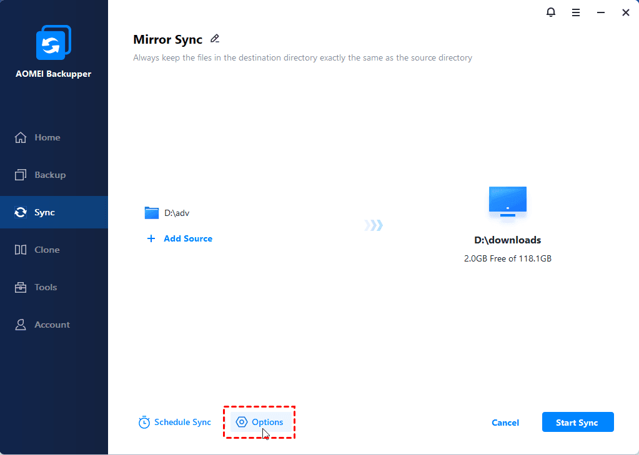Open the Backup section in sidebar
Viewport: 639px width, 455px height.
click(50, 175)
